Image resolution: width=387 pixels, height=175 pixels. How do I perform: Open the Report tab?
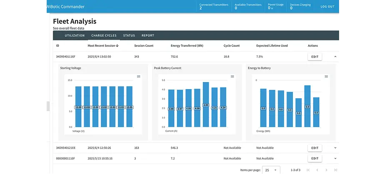tap(148, 36)
